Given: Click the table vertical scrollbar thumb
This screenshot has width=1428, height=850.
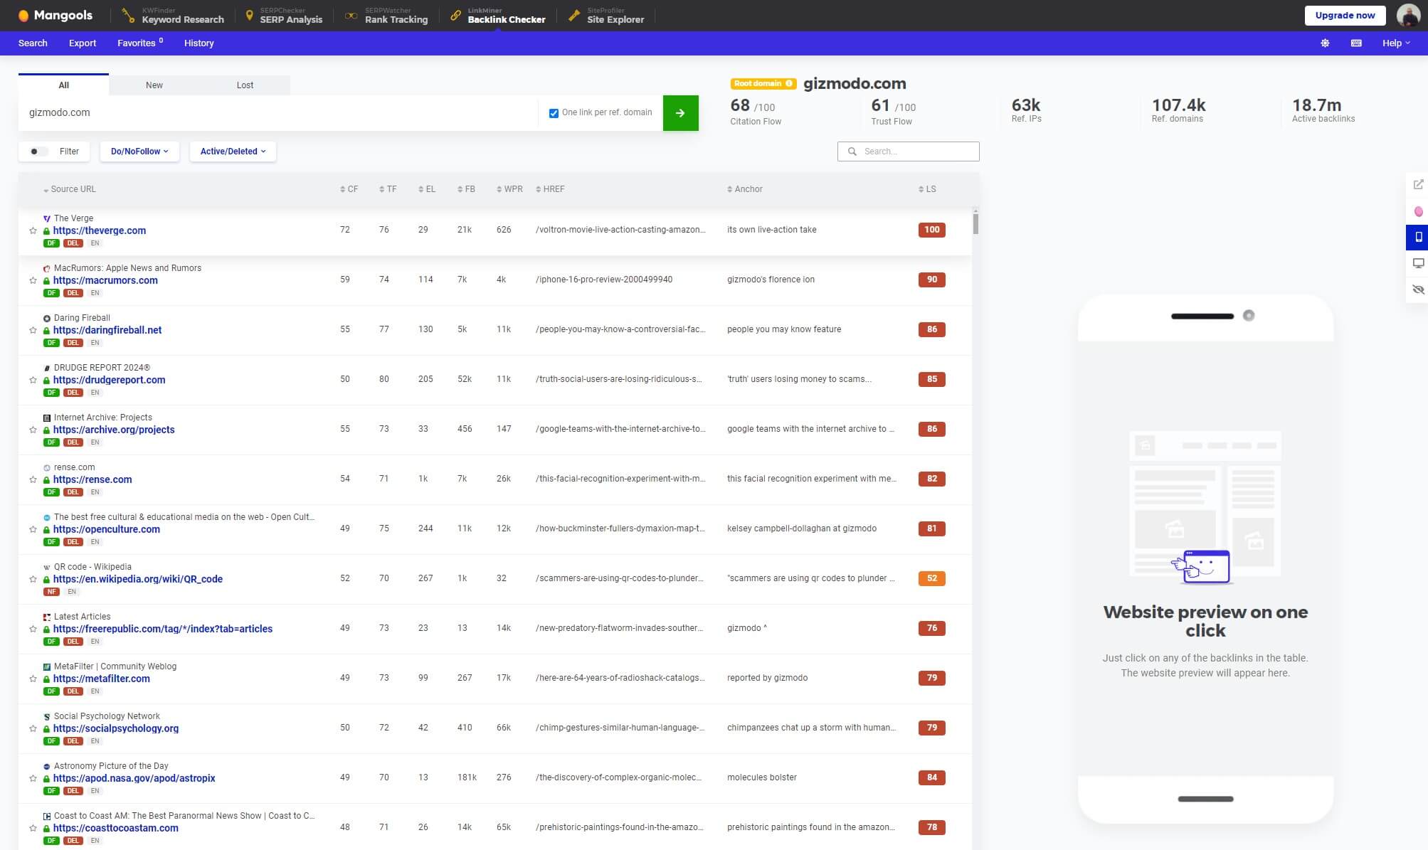Looking at the screenshot, I should click(975, 224).
